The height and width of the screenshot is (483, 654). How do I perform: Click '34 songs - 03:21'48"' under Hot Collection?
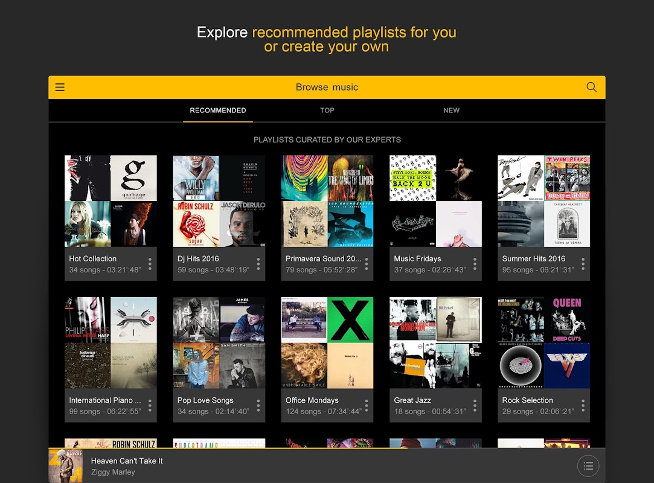(x=104, y=270)
